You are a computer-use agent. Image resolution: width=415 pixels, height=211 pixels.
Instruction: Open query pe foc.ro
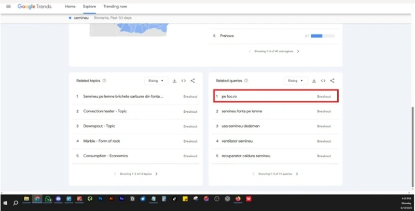pyautogui.click(x=276, y=97)
